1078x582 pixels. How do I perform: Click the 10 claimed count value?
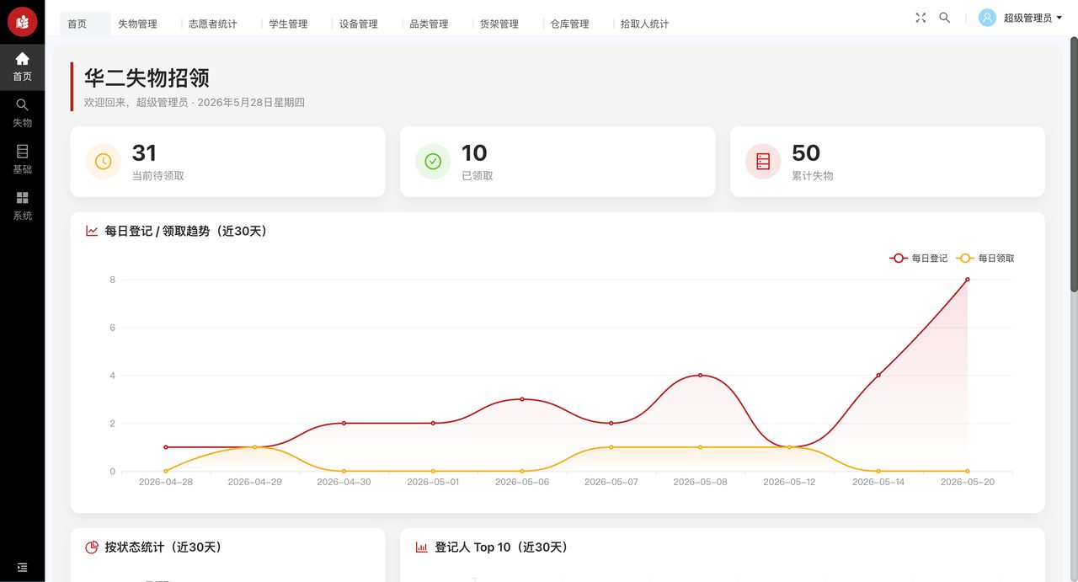(474, 153)
